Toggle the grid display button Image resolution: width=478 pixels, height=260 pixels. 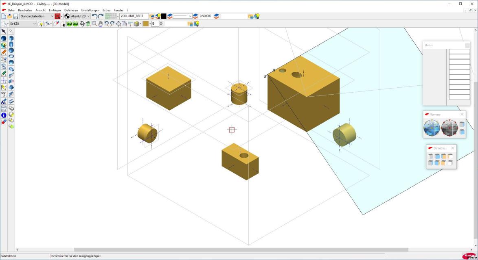pos(110,16)
